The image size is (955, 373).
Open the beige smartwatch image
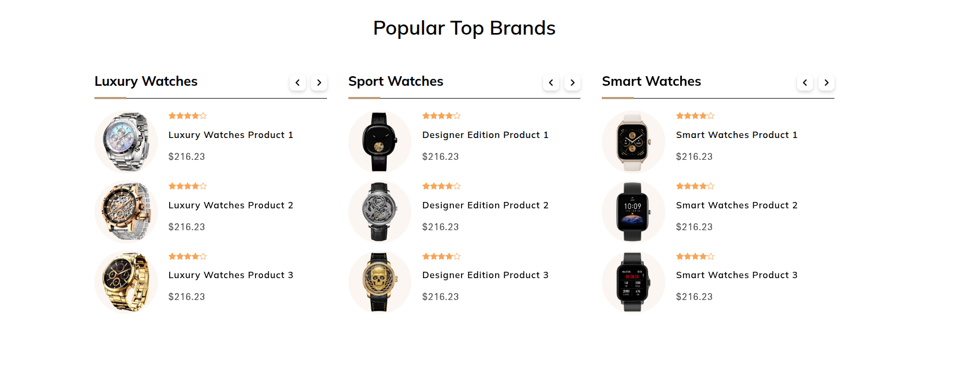633,142
